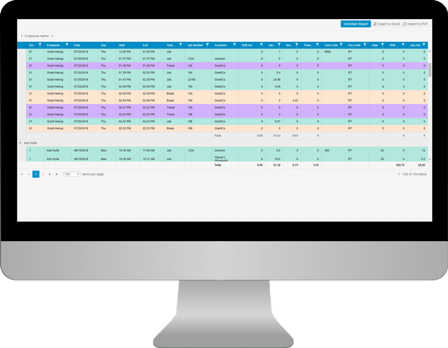This screenshot has width=448, height=348.
Task: Open filter for Pay Code column
Action: coord(364,45)
